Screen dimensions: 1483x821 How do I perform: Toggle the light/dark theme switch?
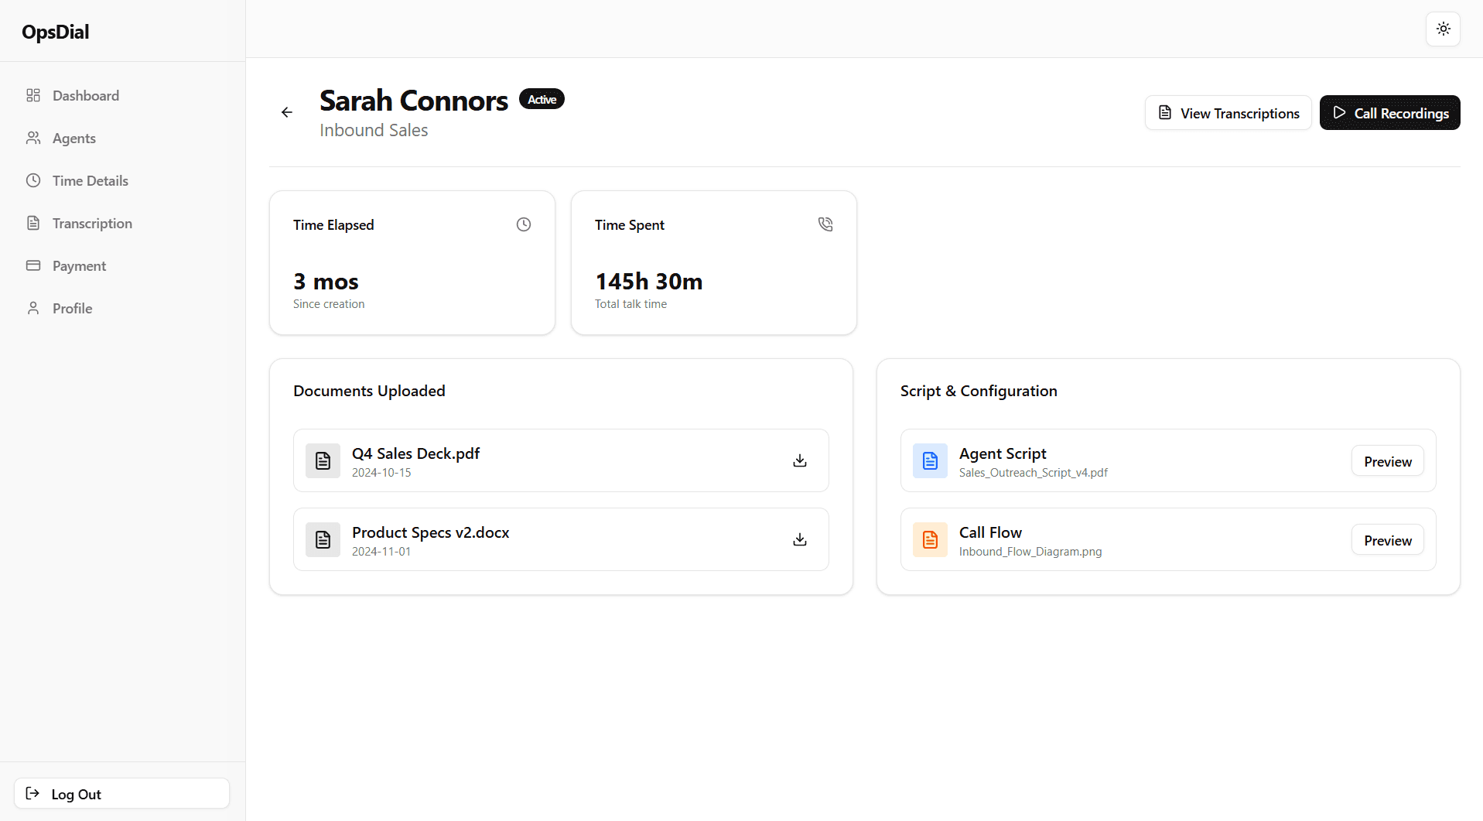pos(1442,29)
